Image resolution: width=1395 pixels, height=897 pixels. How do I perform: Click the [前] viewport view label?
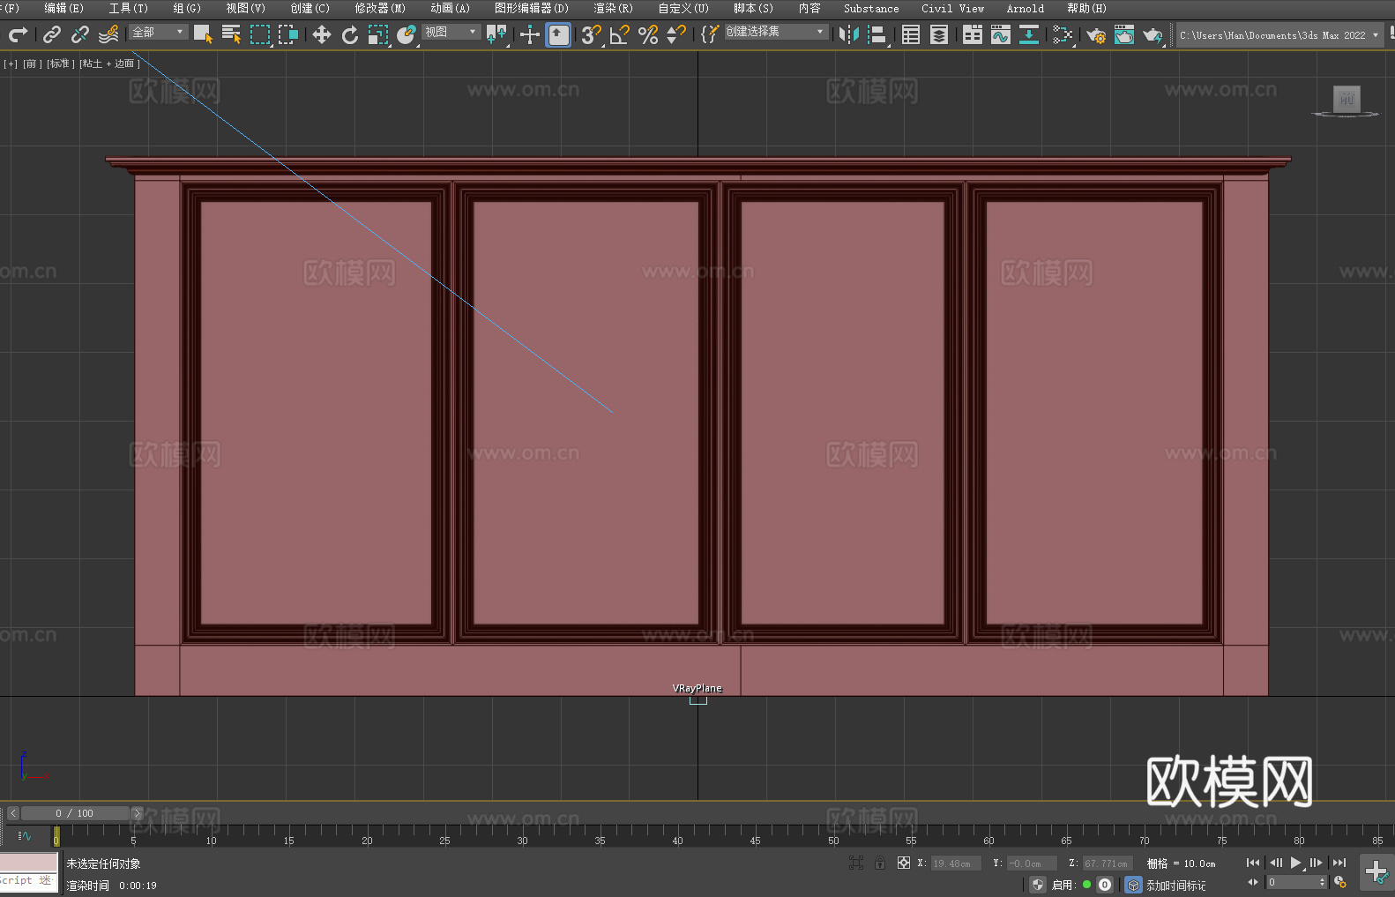(31, 64)
